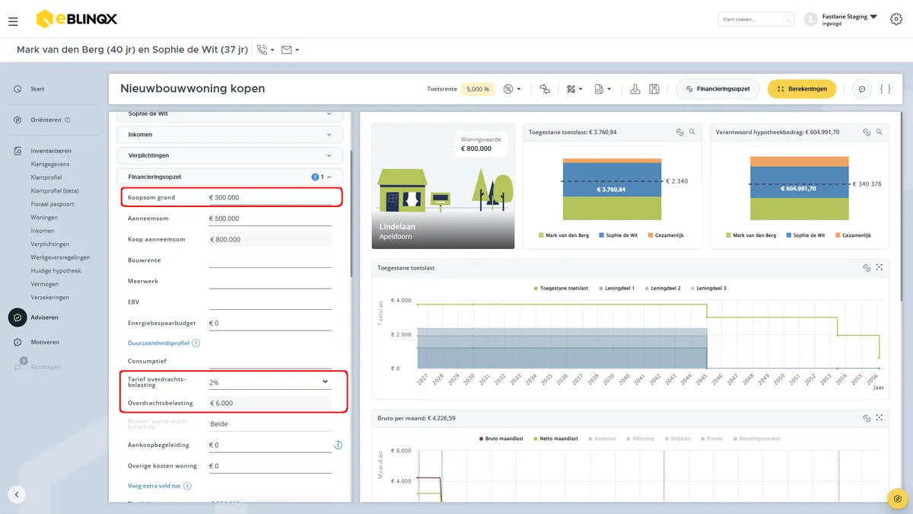Viewport: 913px width, 514px height.
Task: Click the chat bubble icon
Action: click(862, 89)
